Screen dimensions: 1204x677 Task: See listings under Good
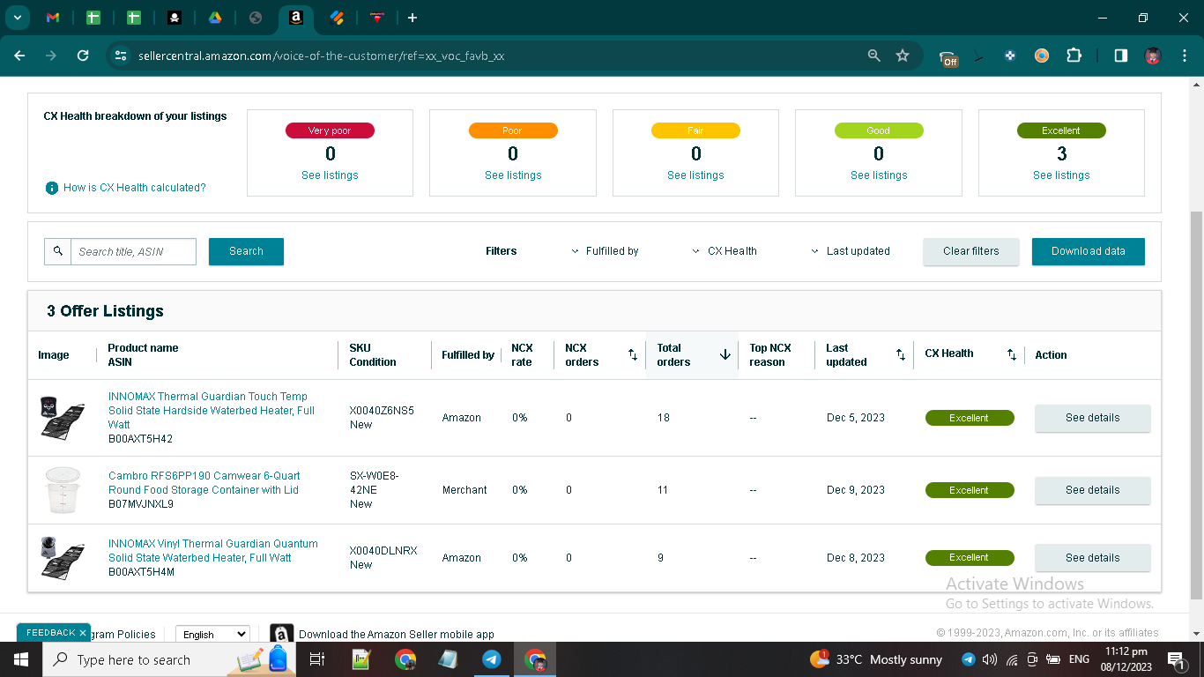pyautogui.click(x=879, y=175)
